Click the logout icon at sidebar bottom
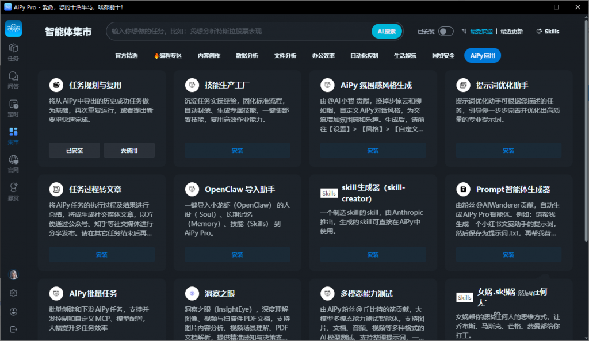This screenshot has width=589, height=341. (x=14, y=329)
